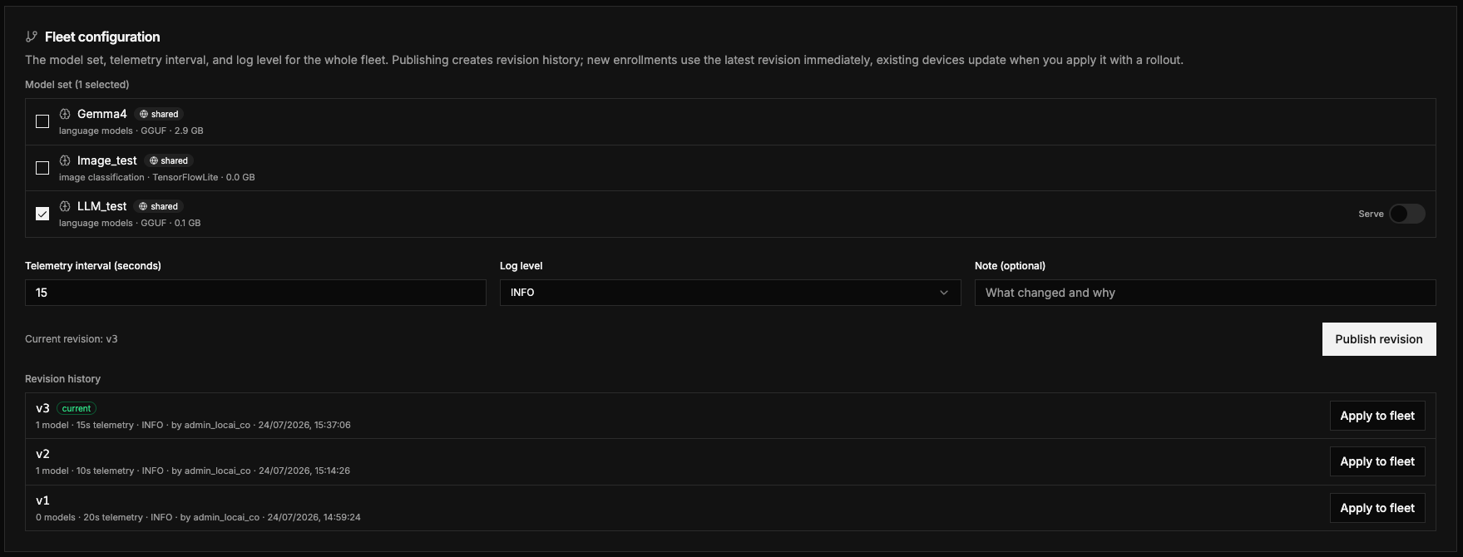
Task: Click the v3 details line with 15:37:06
Action: point(193,425)
